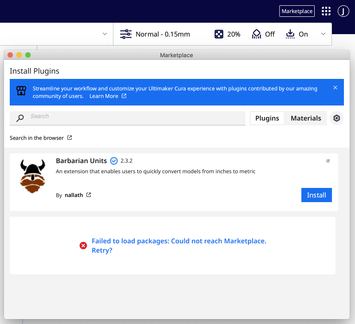The image size is (355, 324).
Task: Expand the print settings panel chevron
Action: tap(323, 34)
